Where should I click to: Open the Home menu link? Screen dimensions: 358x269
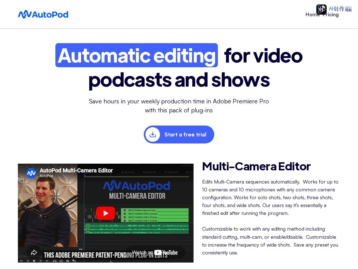[x=312, y=15]
